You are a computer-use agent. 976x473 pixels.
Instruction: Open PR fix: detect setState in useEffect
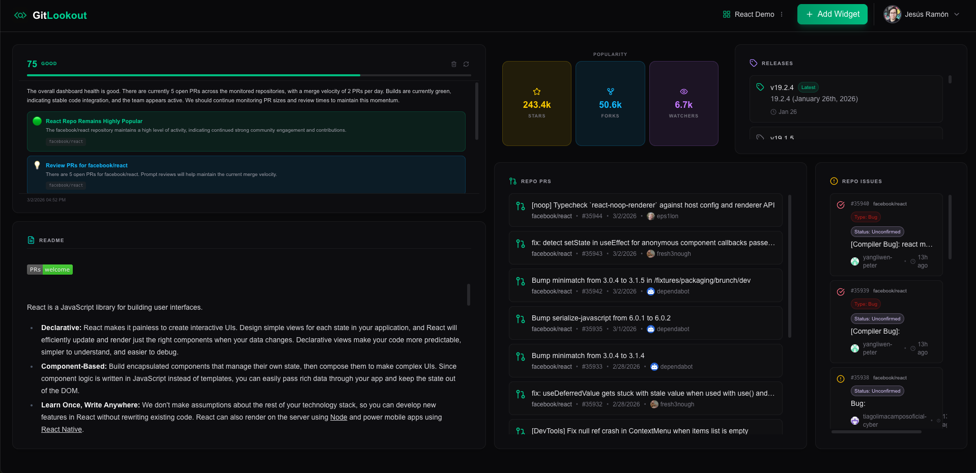coord(646,248)
